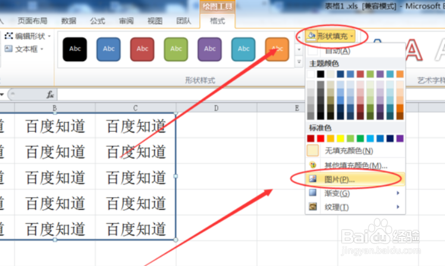Apply the purple Abc shape style

coord(210,49)
